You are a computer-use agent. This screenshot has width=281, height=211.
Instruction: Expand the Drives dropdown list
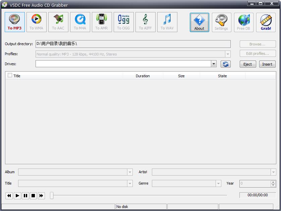tap(214, 64)
